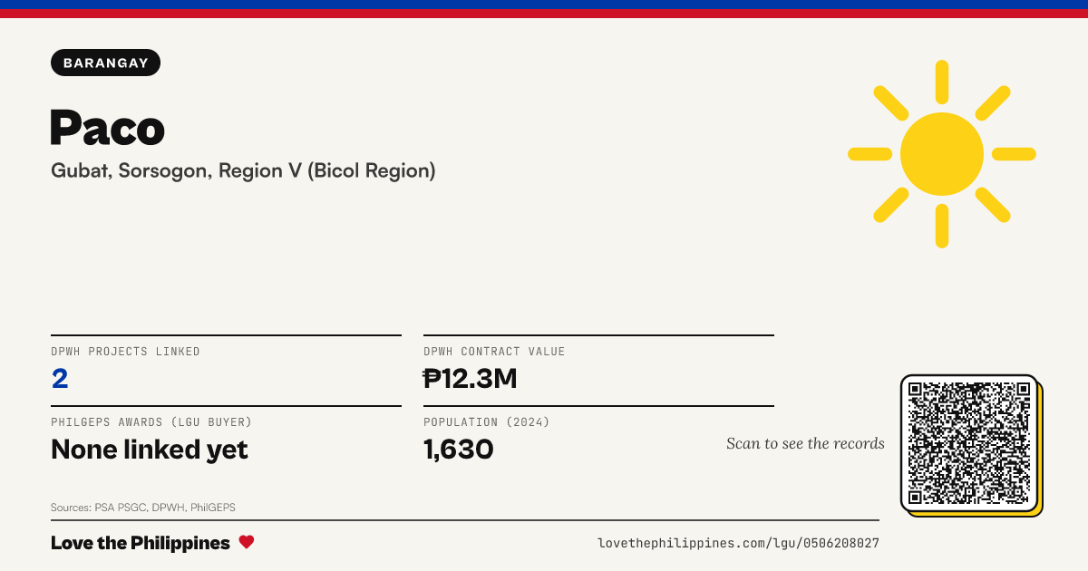This screenshot has height=571, width=1088.
Task: Open the lovethephilippines.com/lgu URL
Action: click(x=738, y=543)
